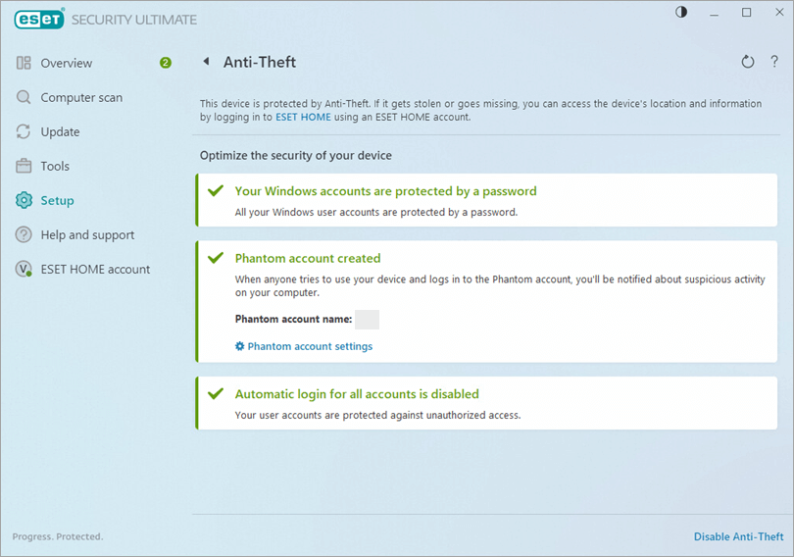Image resolution: width=794 pixels, height=557 pixels.
Task: Go back using the arrow beside Anti-Theft
Action: click(206, 62)
